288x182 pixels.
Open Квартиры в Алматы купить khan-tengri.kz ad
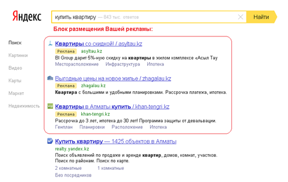click(x=112, y=107)
